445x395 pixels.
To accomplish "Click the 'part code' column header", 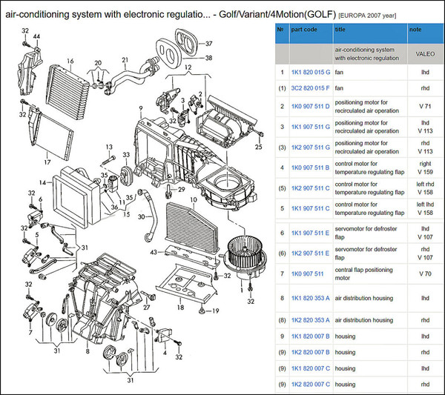I will (305, 30).
